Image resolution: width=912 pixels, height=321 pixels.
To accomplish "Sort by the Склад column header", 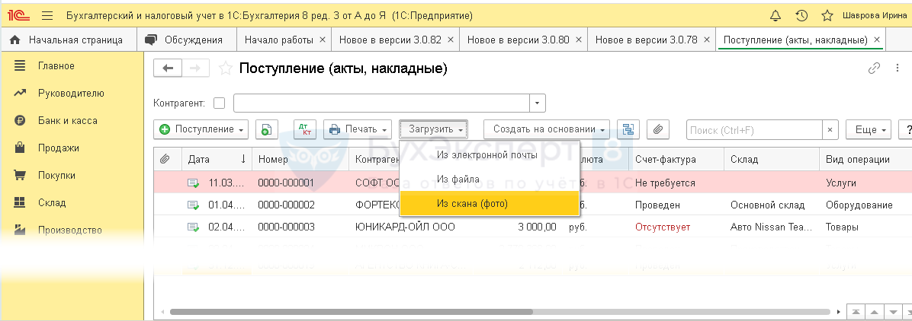I will point(772,159).
